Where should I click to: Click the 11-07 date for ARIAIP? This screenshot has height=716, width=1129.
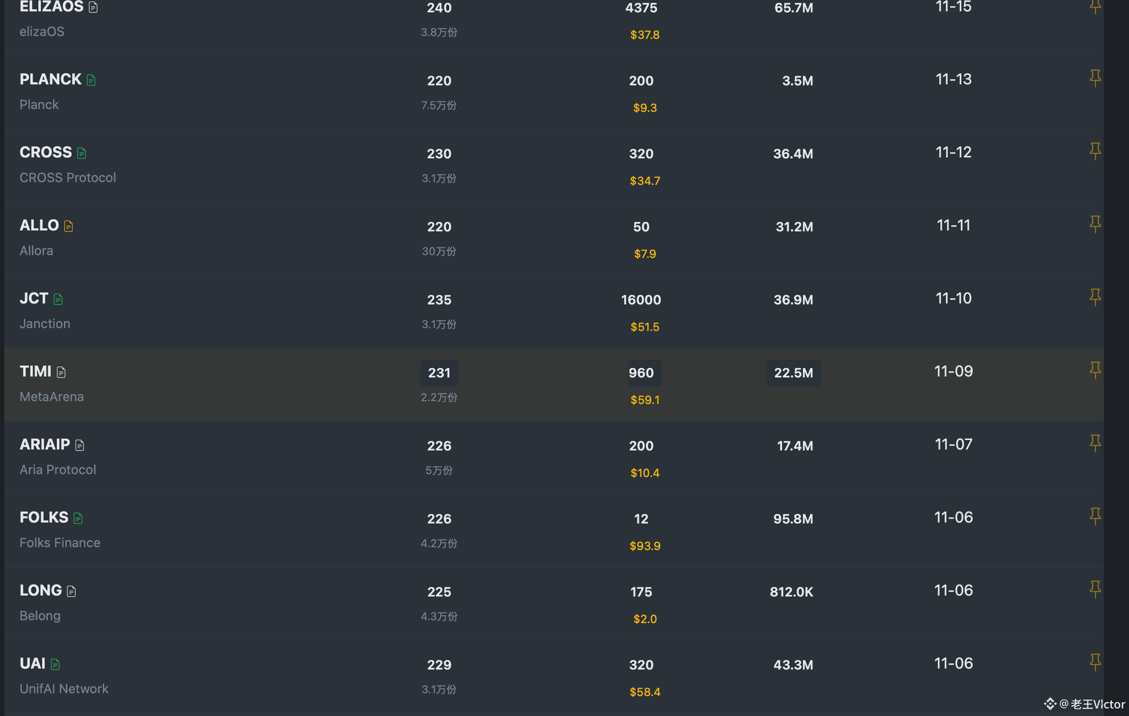tap(953, 444)
